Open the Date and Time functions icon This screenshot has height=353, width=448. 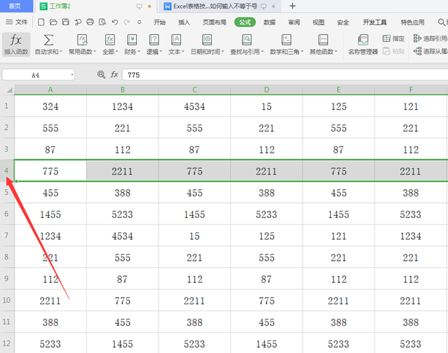(207, 40)
